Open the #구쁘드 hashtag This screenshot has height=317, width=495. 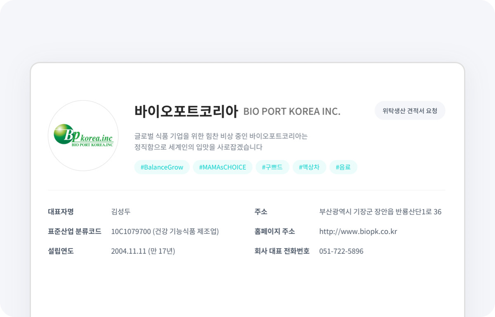coord(272,167)
